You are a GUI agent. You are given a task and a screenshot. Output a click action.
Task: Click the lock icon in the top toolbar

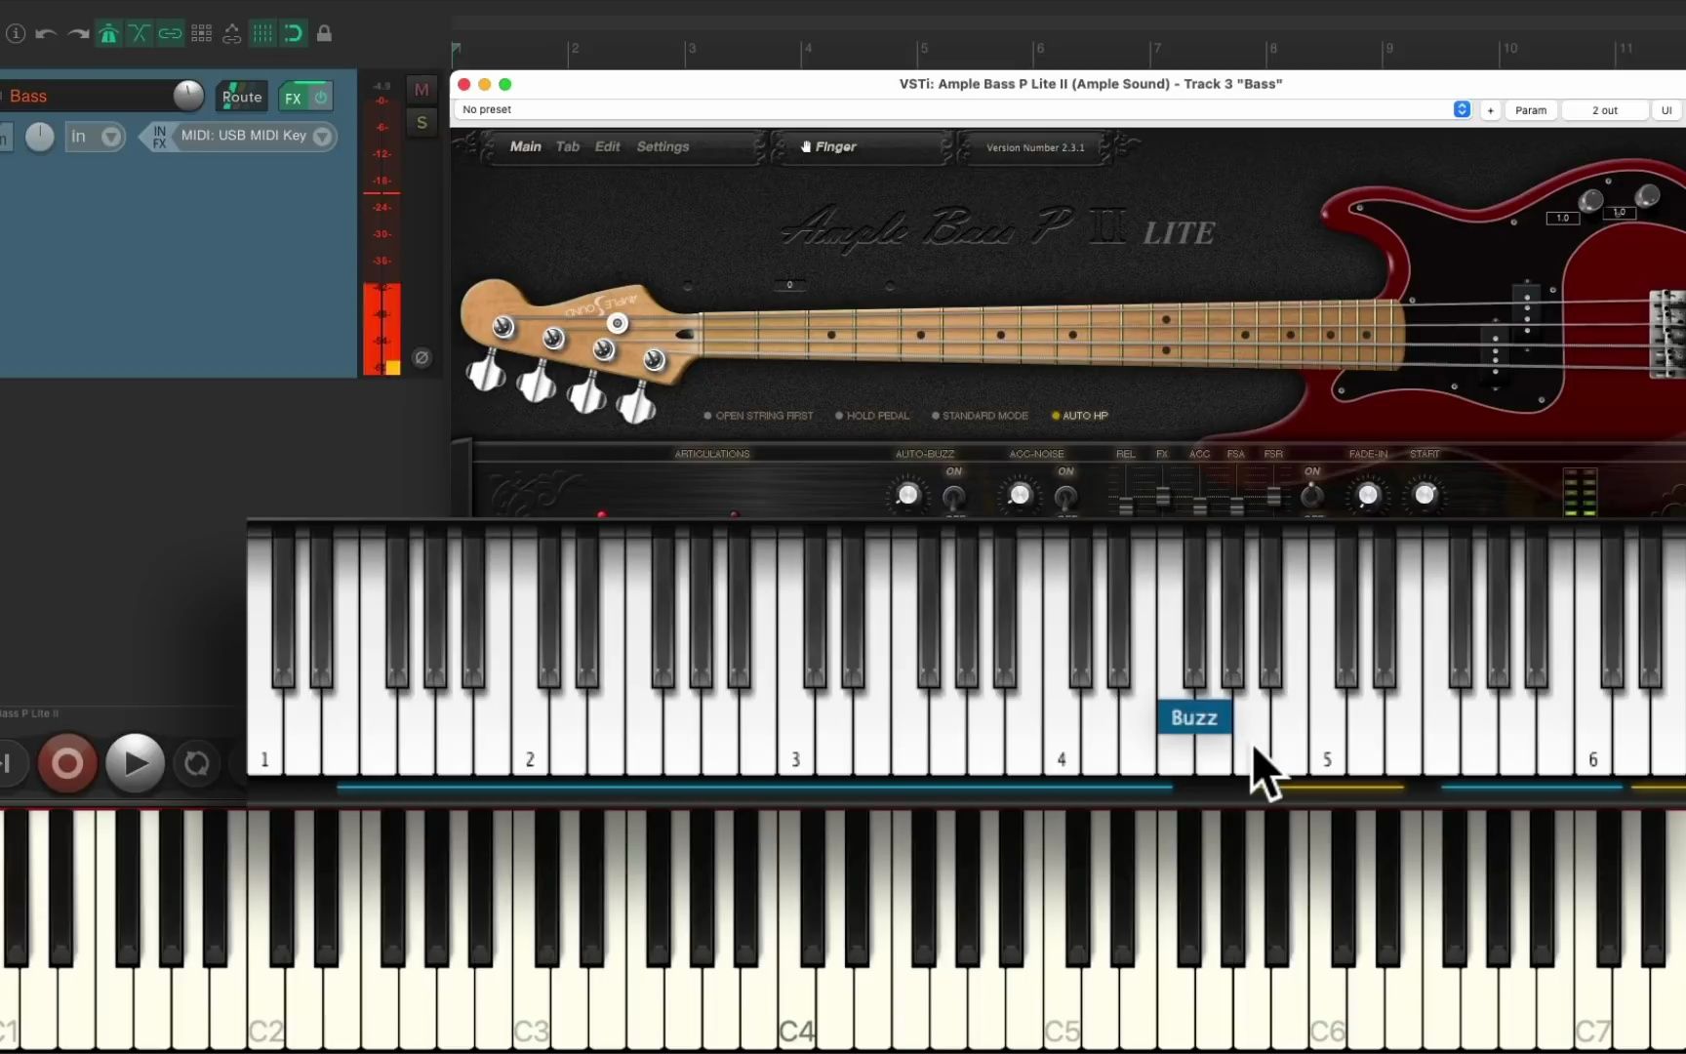324,33
